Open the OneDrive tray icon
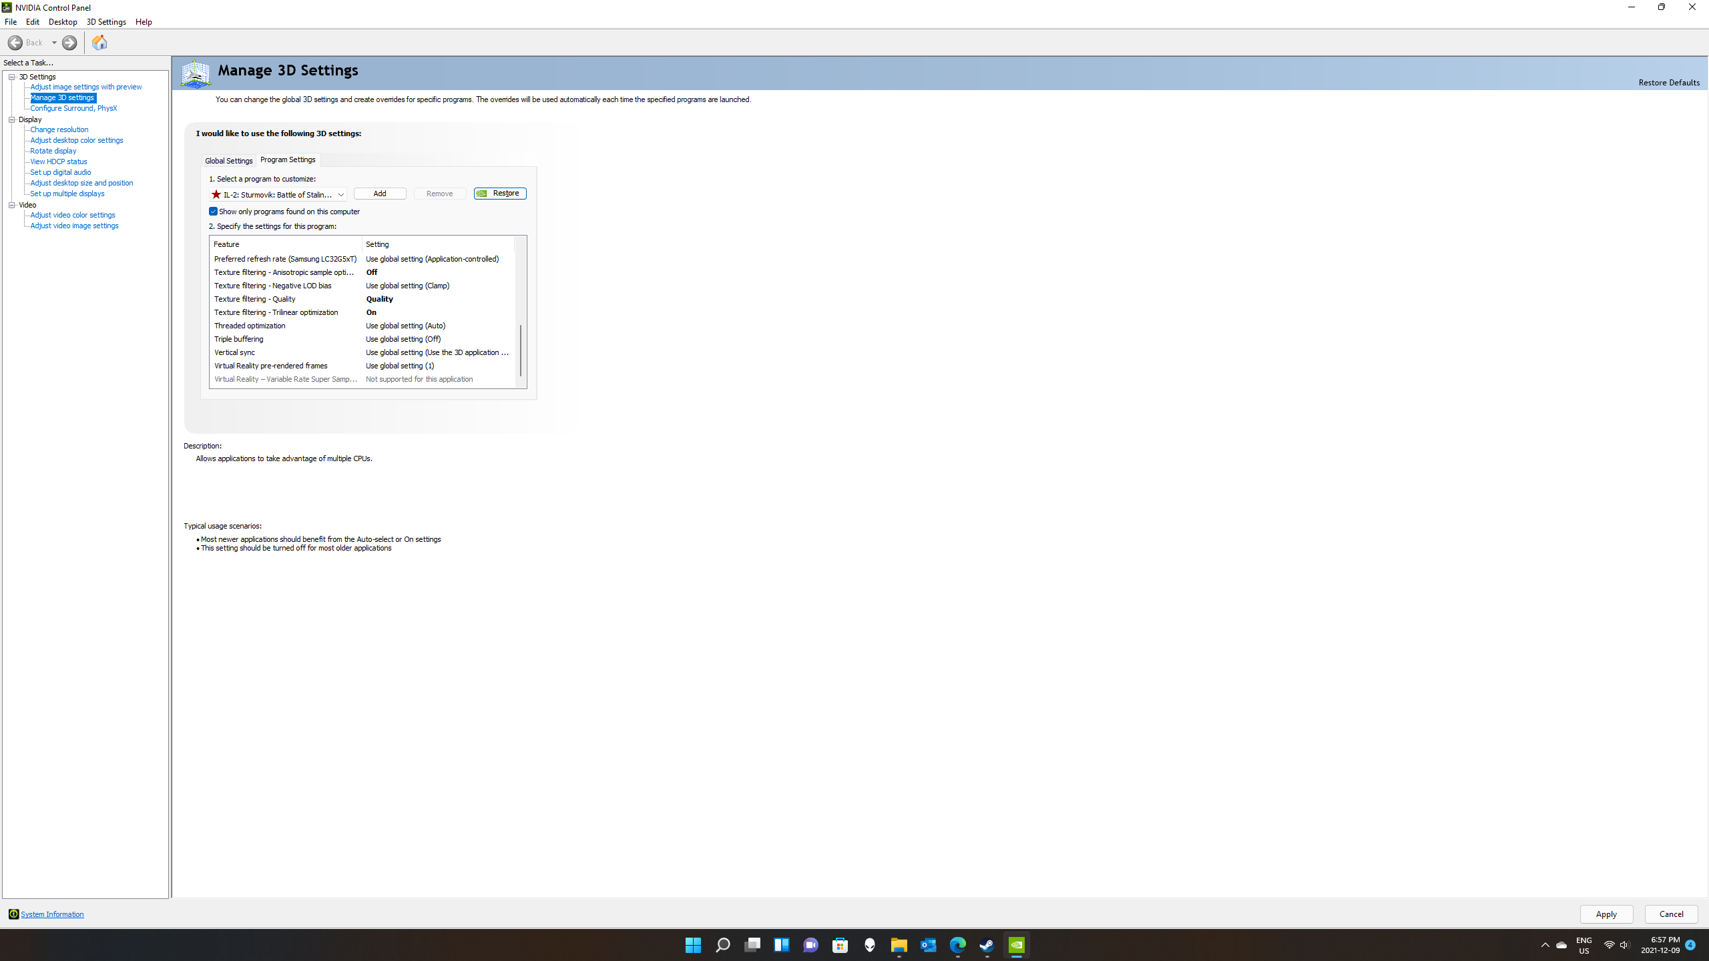 coord(1561,945)
